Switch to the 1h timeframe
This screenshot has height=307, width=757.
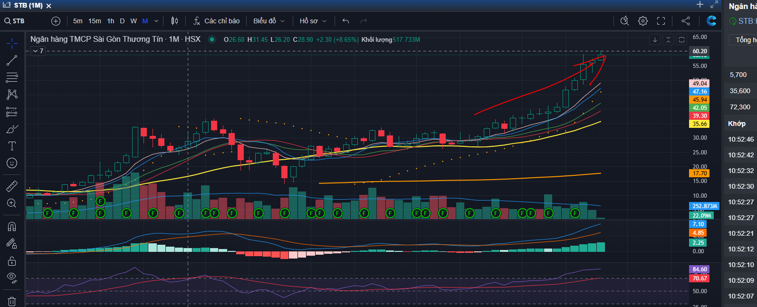coord(111,21)
